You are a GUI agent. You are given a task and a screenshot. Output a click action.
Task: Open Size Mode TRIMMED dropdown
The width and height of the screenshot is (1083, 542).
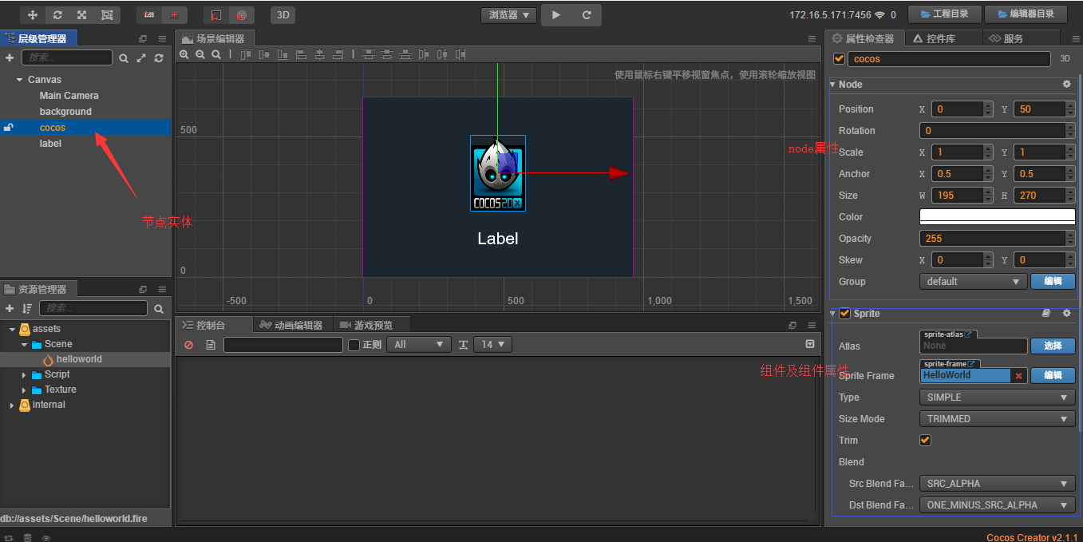tap(998, 418)
